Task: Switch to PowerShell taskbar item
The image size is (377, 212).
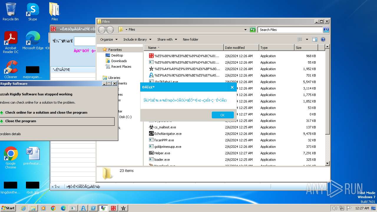Action: point(93,208)
